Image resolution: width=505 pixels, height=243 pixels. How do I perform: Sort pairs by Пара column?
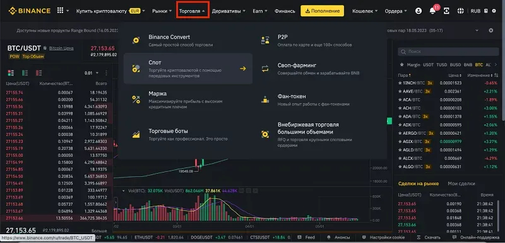405,75
